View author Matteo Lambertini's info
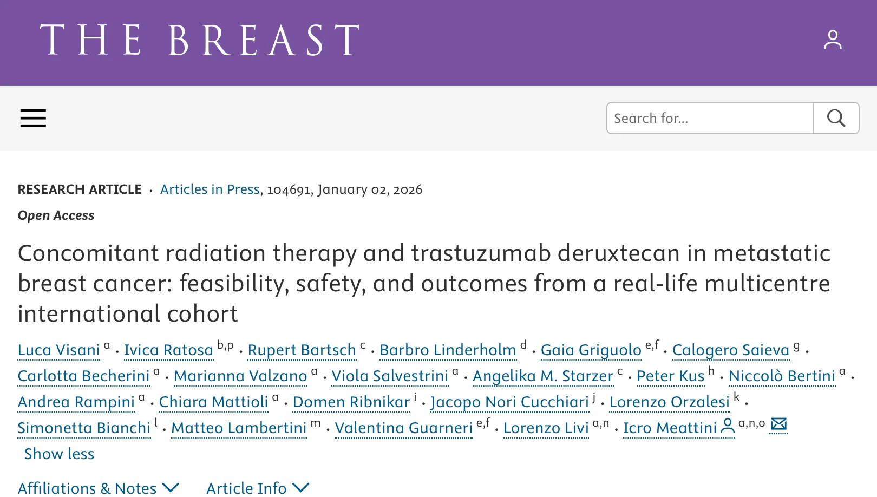The height and width of the screenshot is (497, 877). point(239,428)
